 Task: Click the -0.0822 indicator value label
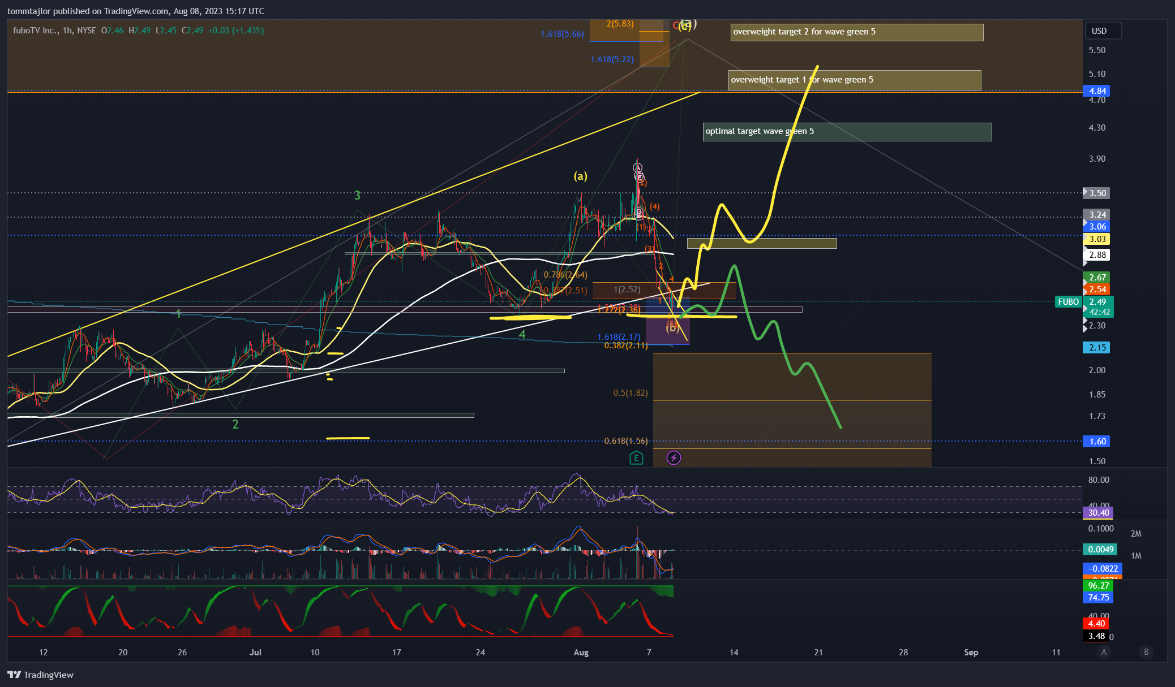coord(1103,569)
